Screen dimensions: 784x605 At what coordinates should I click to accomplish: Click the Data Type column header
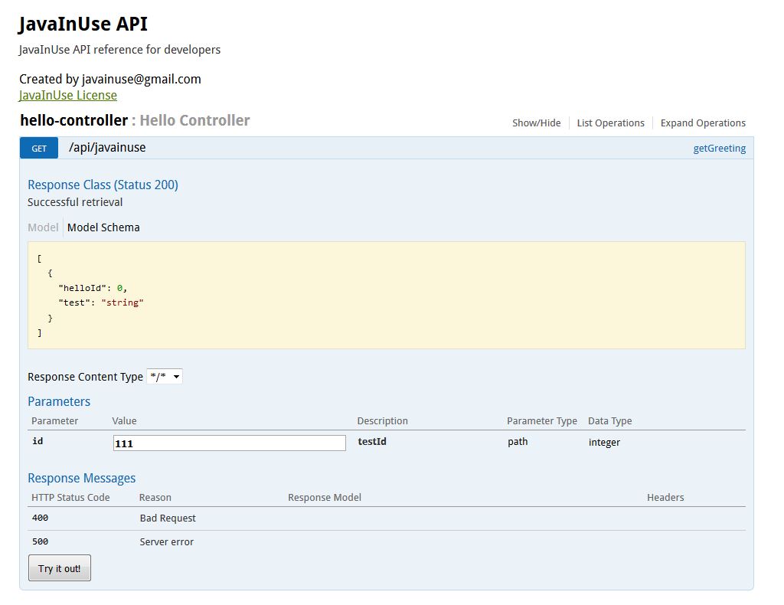(x=610, y=421)
